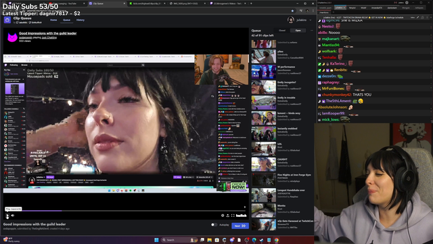
Task: Select the CAUGHT clip thumbnail
Action: point(264,164)
